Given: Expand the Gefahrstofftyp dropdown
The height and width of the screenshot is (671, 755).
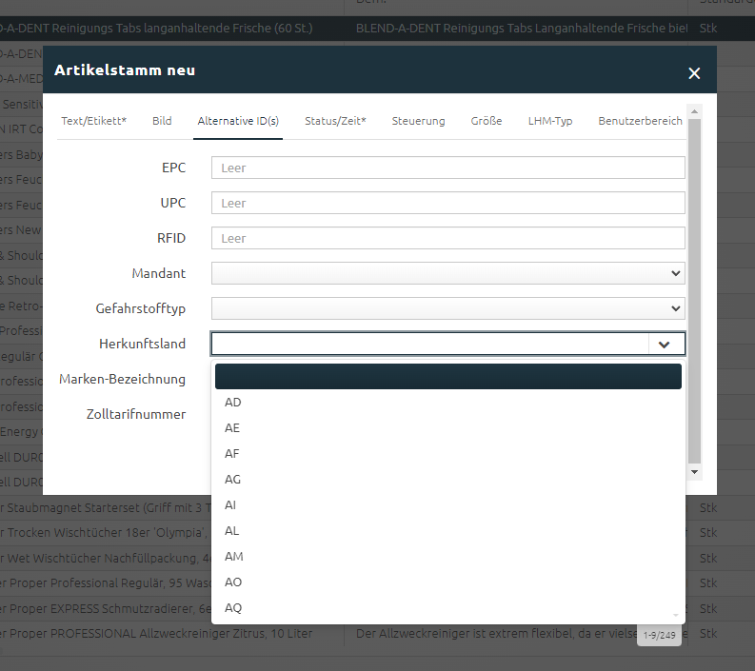Looking at the screenshot, I should tap(447, 308).
